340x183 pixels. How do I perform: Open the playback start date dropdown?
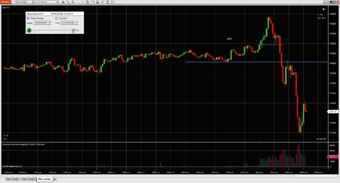pos(42,23)
